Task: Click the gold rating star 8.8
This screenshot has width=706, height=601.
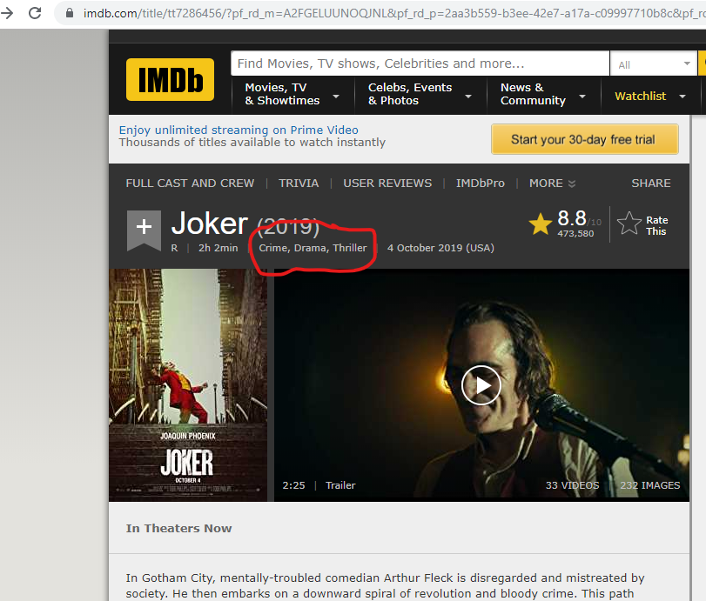Action: (541, 224)
